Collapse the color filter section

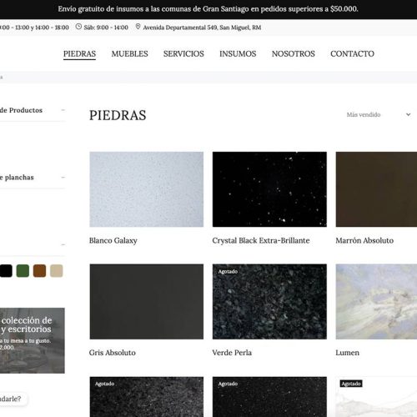[63, 244]
